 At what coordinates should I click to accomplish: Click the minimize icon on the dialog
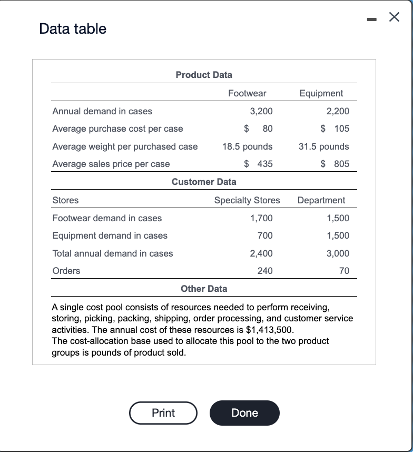point(372,17)
